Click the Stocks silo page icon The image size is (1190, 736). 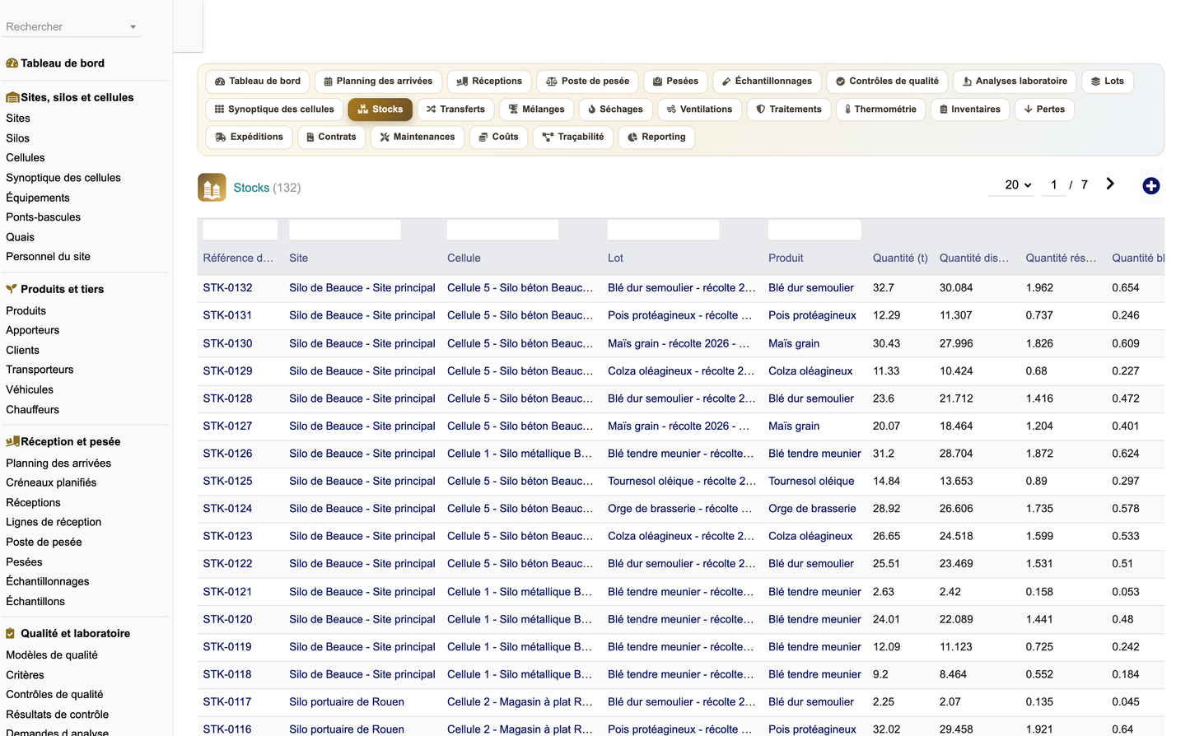tap(212, 188)
